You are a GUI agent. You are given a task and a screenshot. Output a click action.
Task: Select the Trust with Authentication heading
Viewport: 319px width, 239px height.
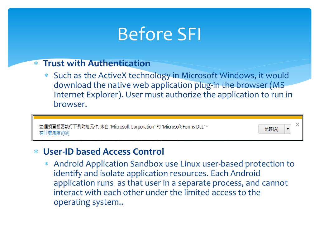97,63
